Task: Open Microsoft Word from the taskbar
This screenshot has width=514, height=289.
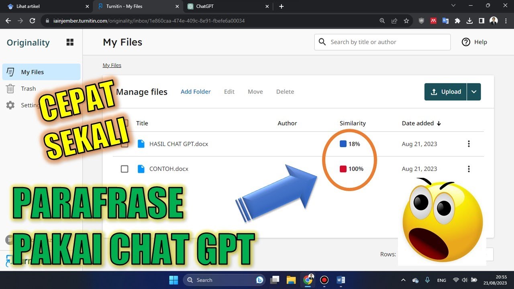Action: (x=341, y=280)
